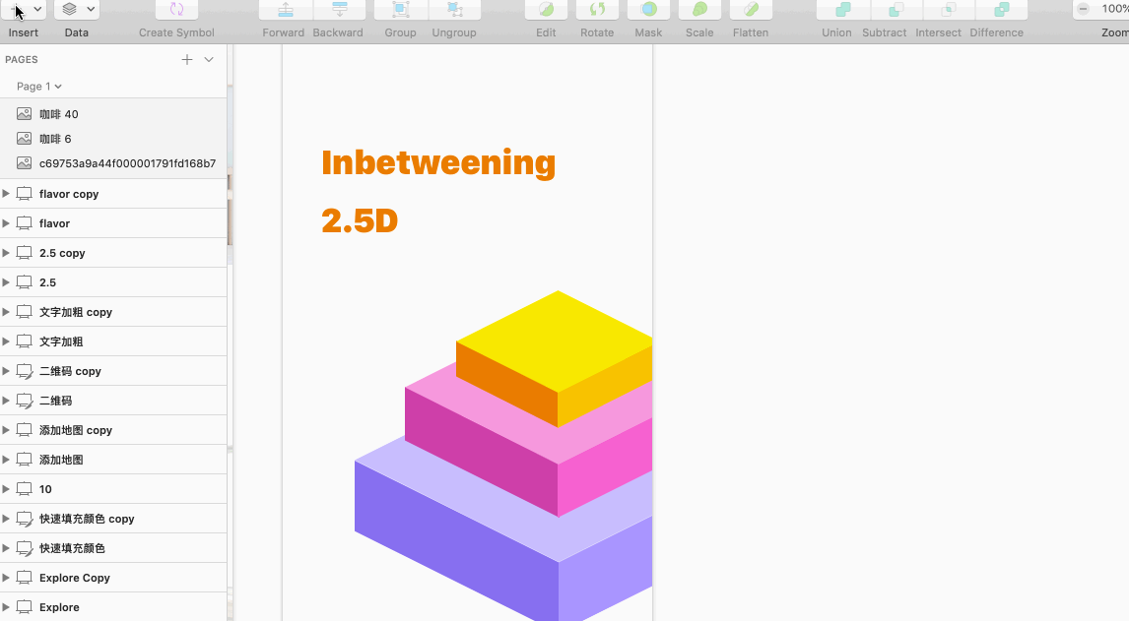Click the Subtract boolean icon
Viewport: 1129px width, 621px height.
tap(897, 10)
